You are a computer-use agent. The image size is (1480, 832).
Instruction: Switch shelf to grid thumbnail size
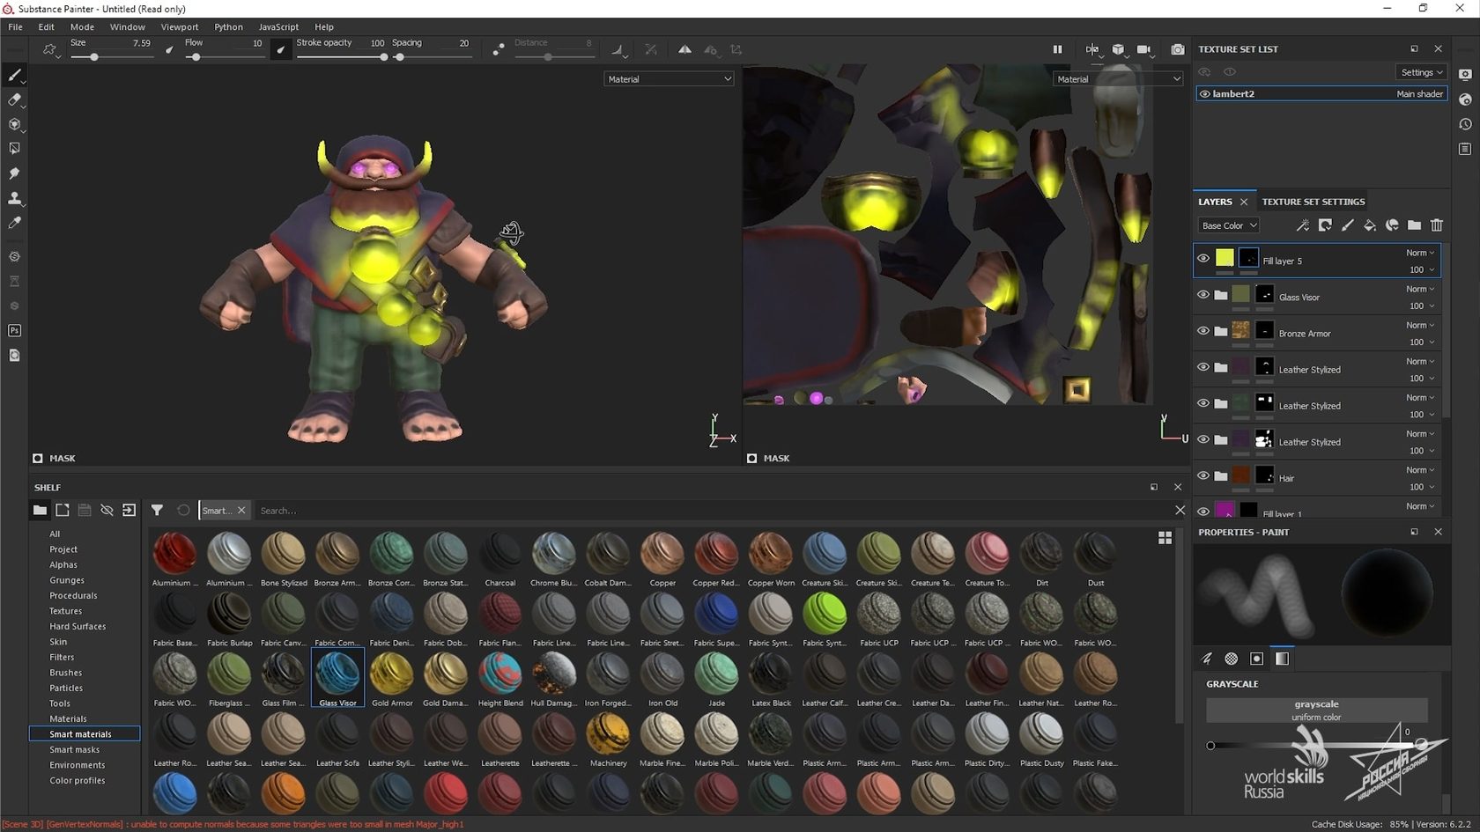coord(1165,537)
